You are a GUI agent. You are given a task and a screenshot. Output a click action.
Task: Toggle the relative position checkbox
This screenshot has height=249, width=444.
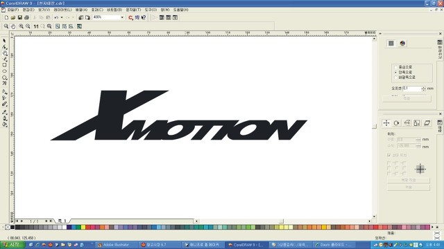(388, 155)
